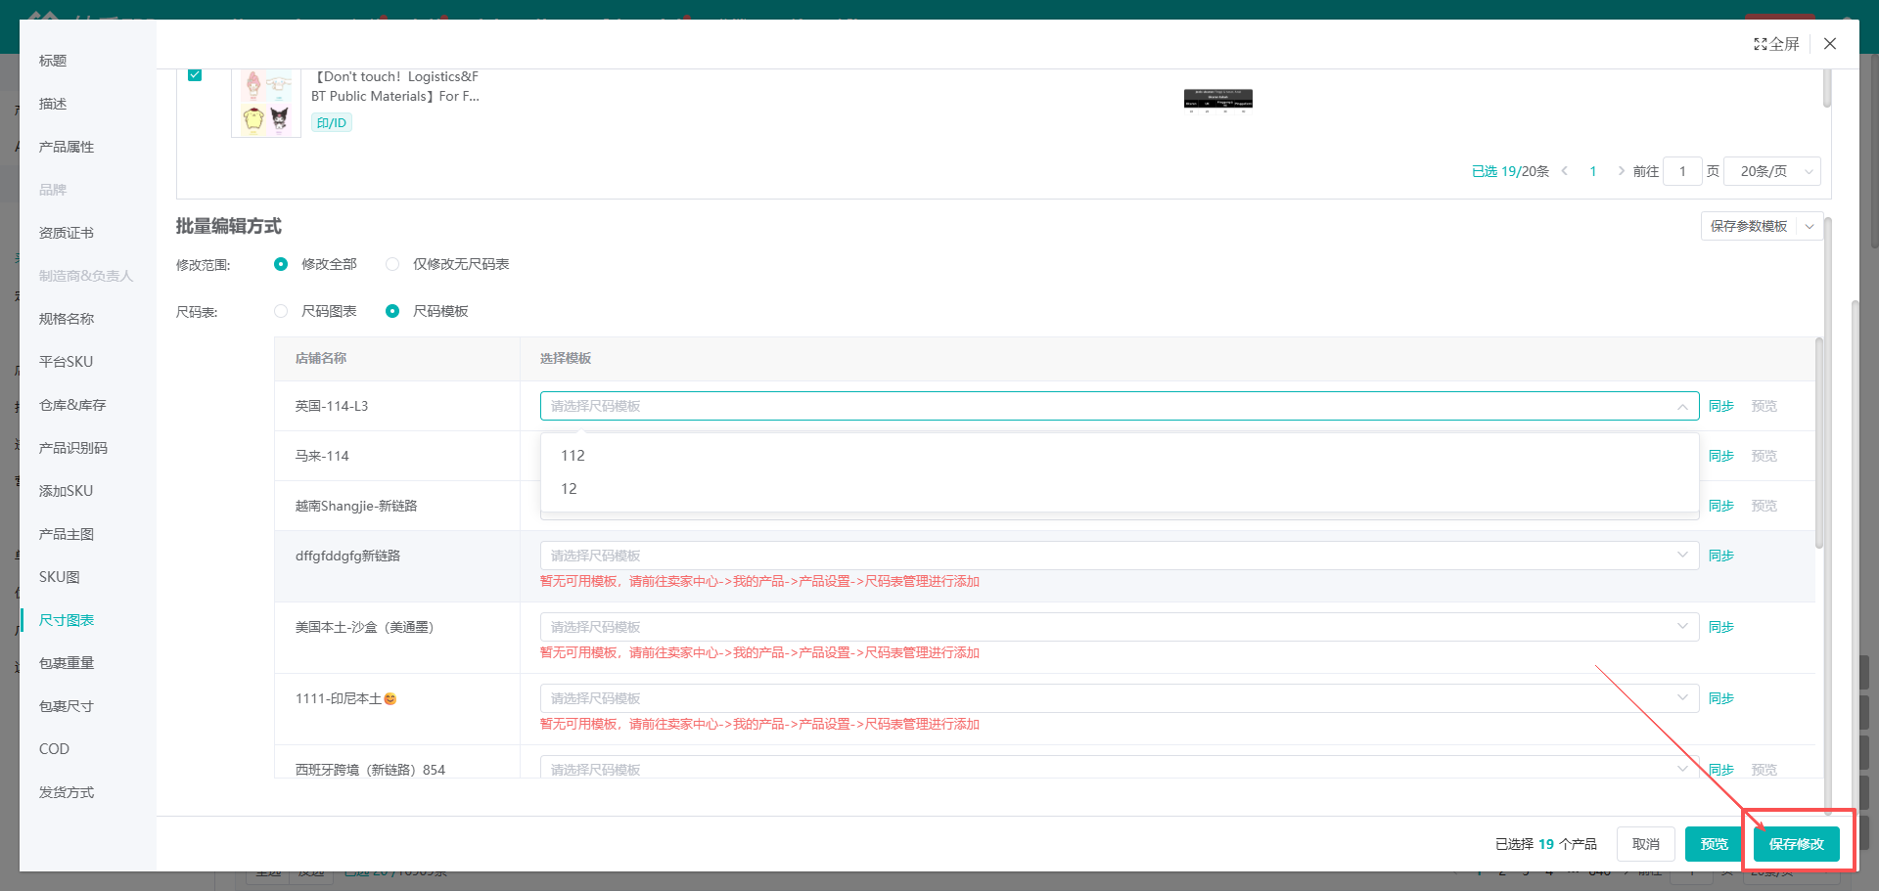1879x891 pixels.
Task: Select 尺码图表 radio option
Action: click(x=282, y=311)
